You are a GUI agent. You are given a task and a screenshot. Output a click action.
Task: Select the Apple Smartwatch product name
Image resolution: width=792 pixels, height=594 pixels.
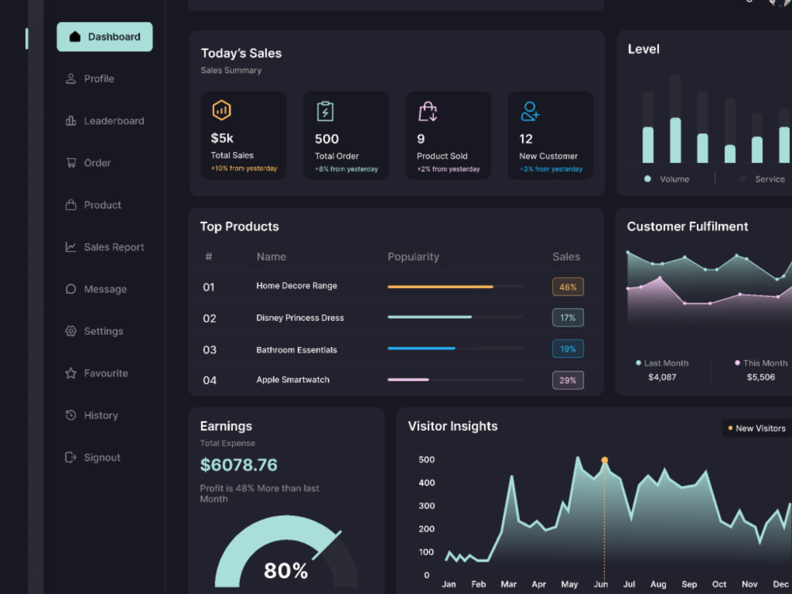(292, 380)
